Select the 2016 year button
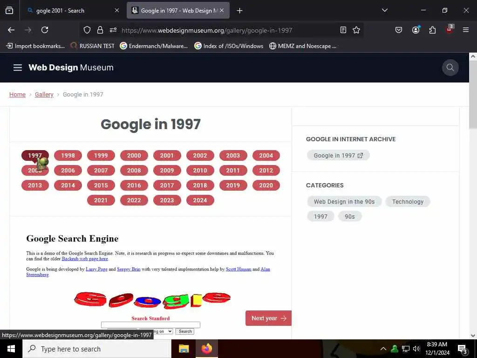The height and width of the screenshot is (358, 477). 134,186
